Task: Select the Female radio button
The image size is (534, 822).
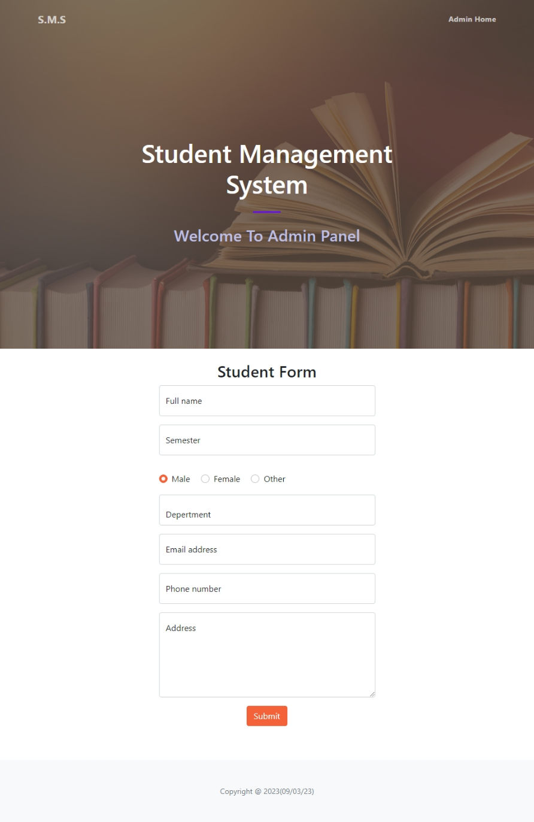Action: (205, 479)
